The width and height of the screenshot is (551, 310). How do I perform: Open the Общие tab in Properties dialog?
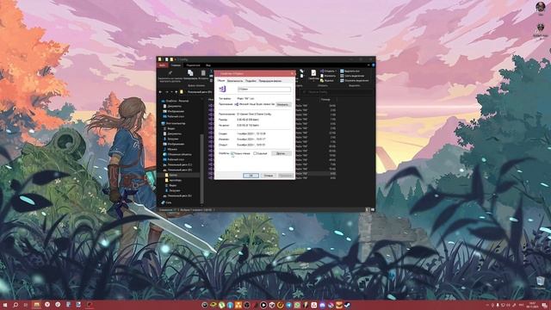coord(220,80)
